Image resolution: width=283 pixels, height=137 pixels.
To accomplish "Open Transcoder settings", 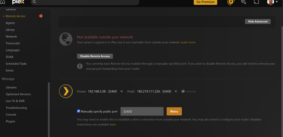I will tap(13, 43).
